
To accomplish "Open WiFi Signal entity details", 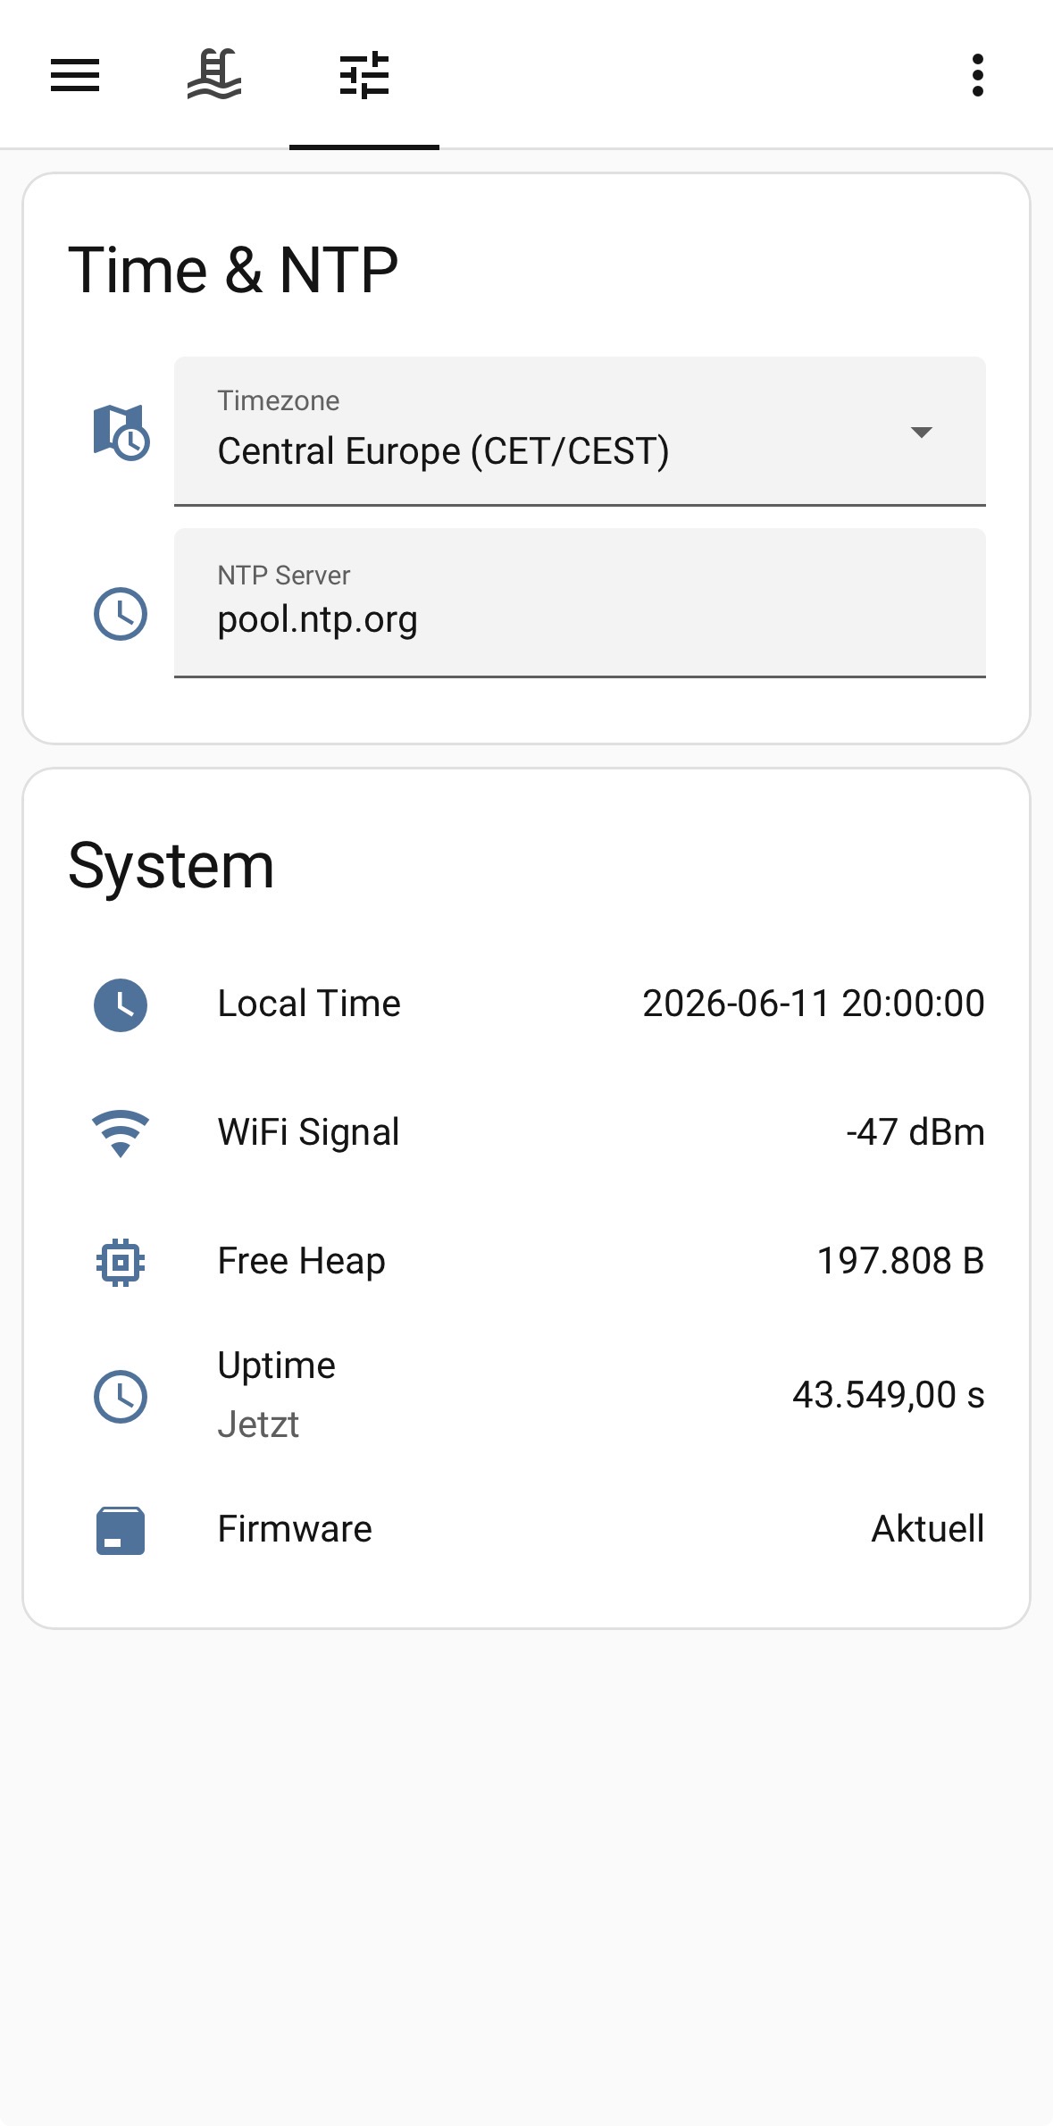I will 526,1133.
